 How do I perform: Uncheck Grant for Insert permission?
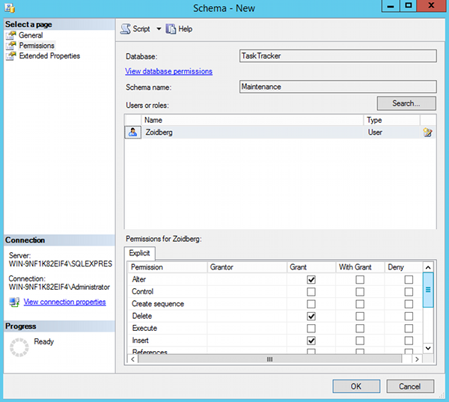[311, 341]
